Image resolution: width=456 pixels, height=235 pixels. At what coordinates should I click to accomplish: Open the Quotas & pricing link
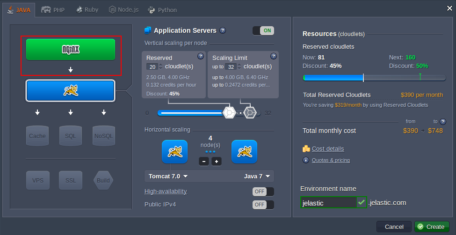click(x=331, y=160)
